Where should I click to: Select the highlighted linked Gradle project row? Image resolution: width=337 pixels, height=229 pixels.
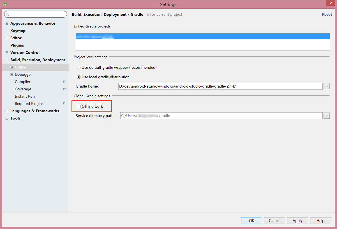[x=203, y=36]
